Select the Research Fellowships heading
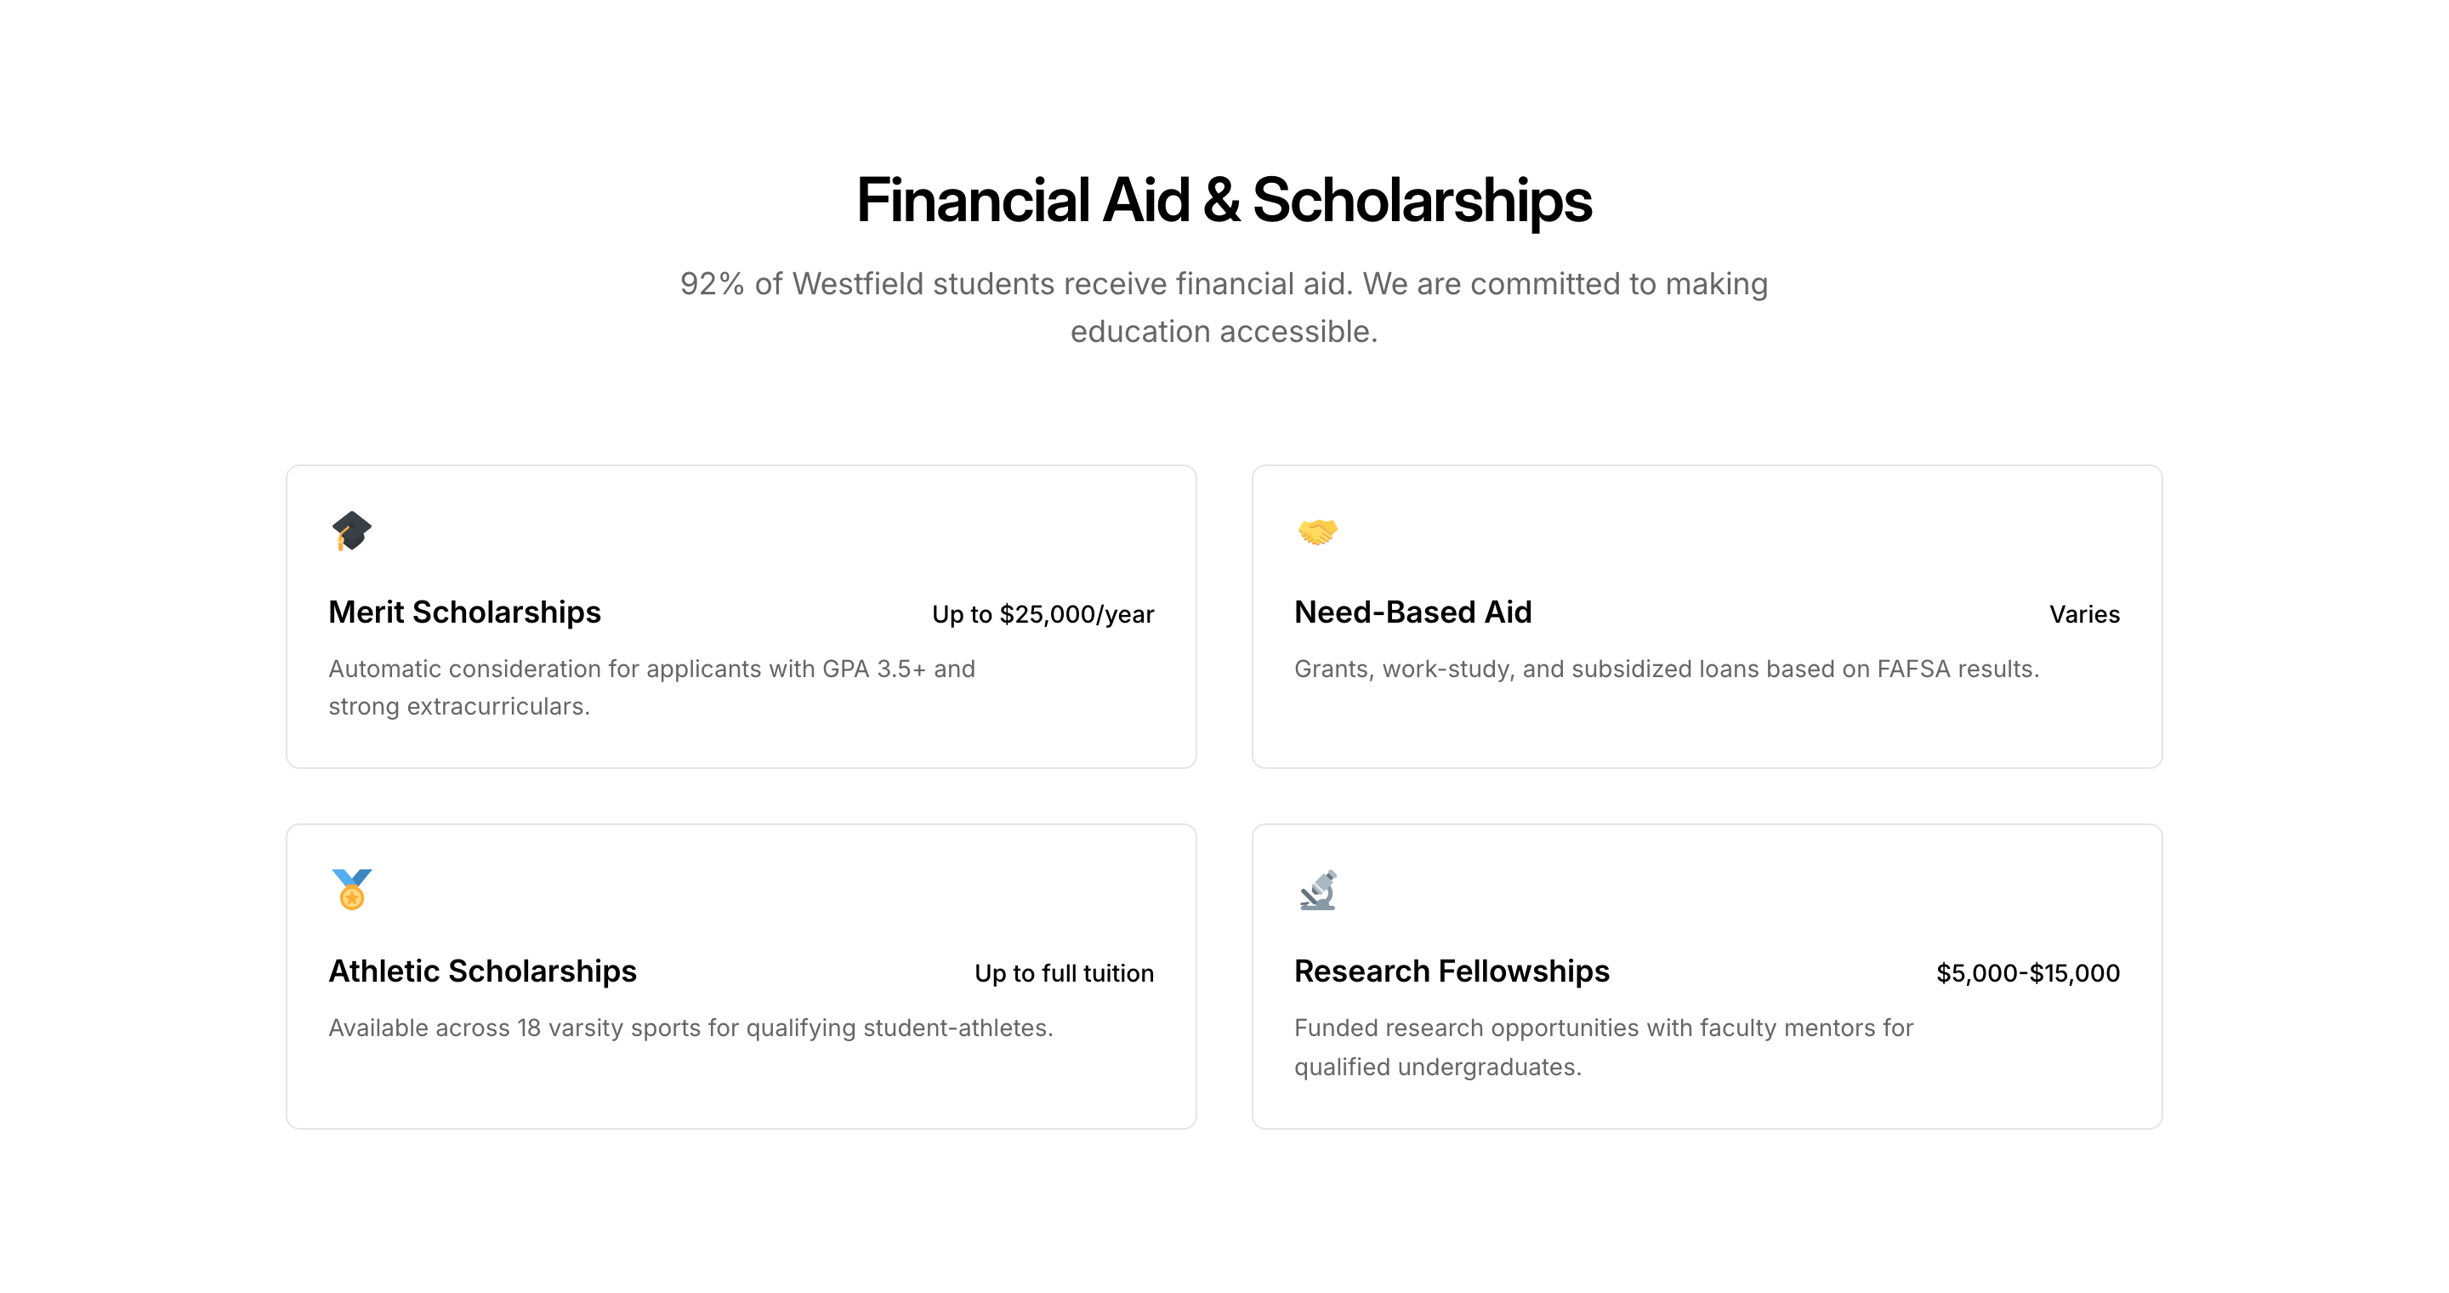Viewport: 2449px width, 1293px height. [x=1452, y=971]
